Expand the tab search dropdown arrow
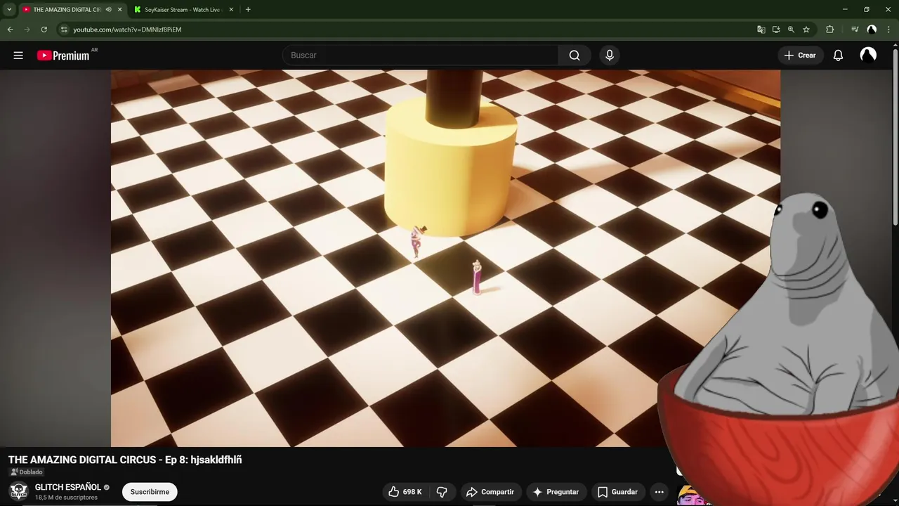The height and width of the screenshot is (506, 899). (9, 10)
